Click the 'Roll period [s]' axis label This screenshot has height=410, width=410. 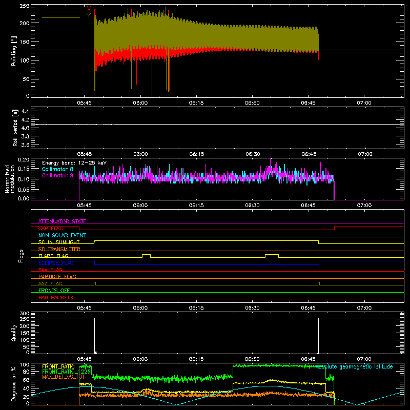pos(15,128)
